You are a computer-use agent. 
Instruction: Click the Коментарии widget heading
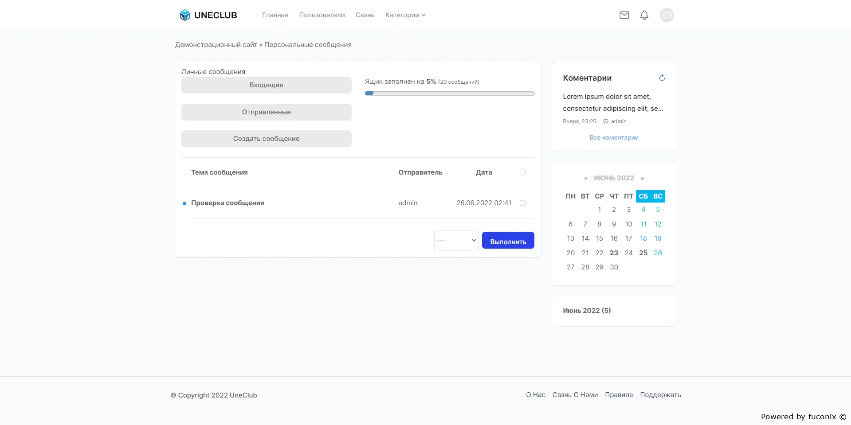coord(587,78)
